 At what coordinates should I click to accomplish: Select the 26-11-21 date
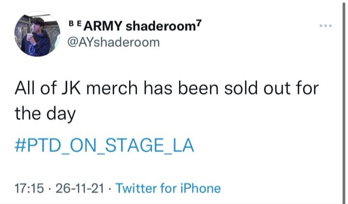(80, 188)
